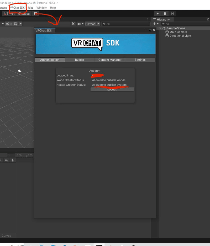The width and height of the screenshot is (210, 246).
Task: Open the Gizmos dropdown arrow
Action: [98, 24]
